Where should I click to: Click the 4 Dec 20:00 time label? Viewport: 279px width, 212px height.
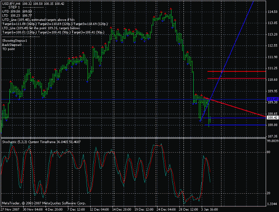click(54, 209)
